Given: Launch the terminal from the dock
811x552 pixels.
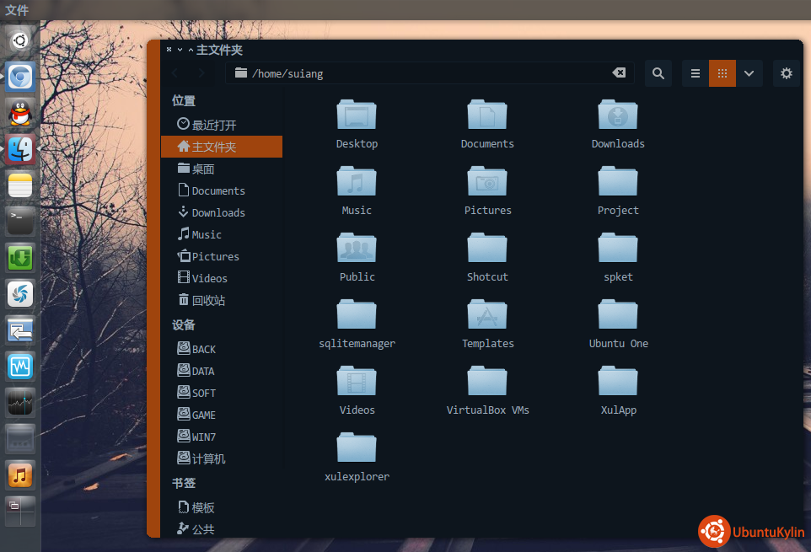Looking at the screenshot, I should click(20, 222).
